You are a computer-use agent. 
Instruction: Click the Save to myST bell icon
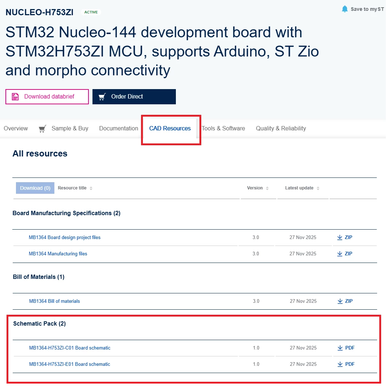click(345, 9)
